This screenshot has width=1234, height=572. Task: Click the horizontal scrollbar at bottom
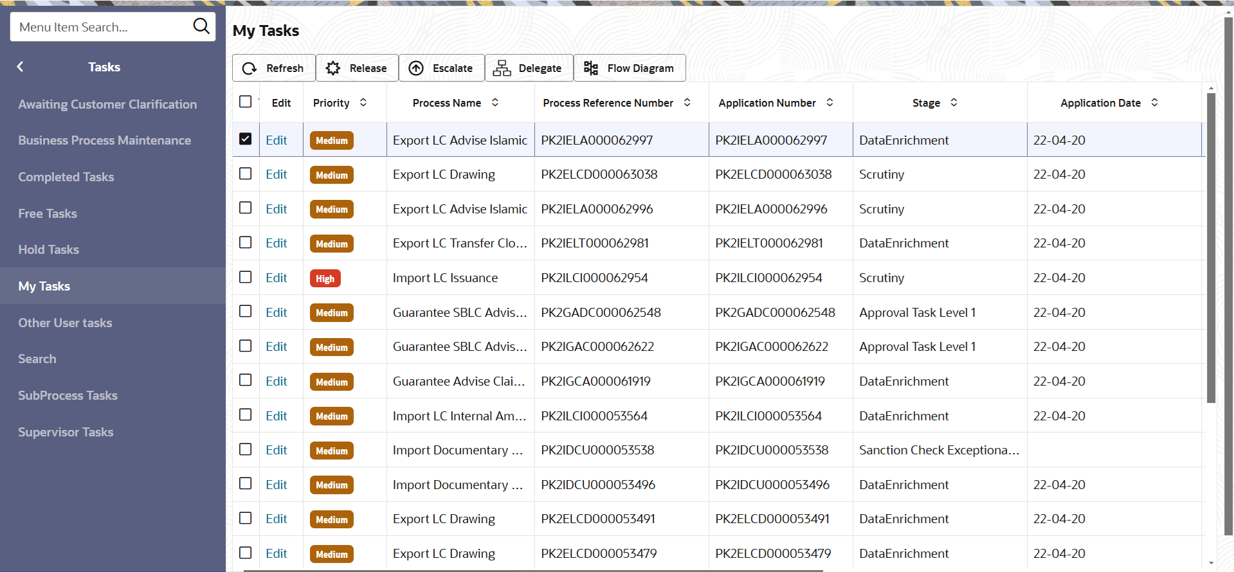point(534,570)
